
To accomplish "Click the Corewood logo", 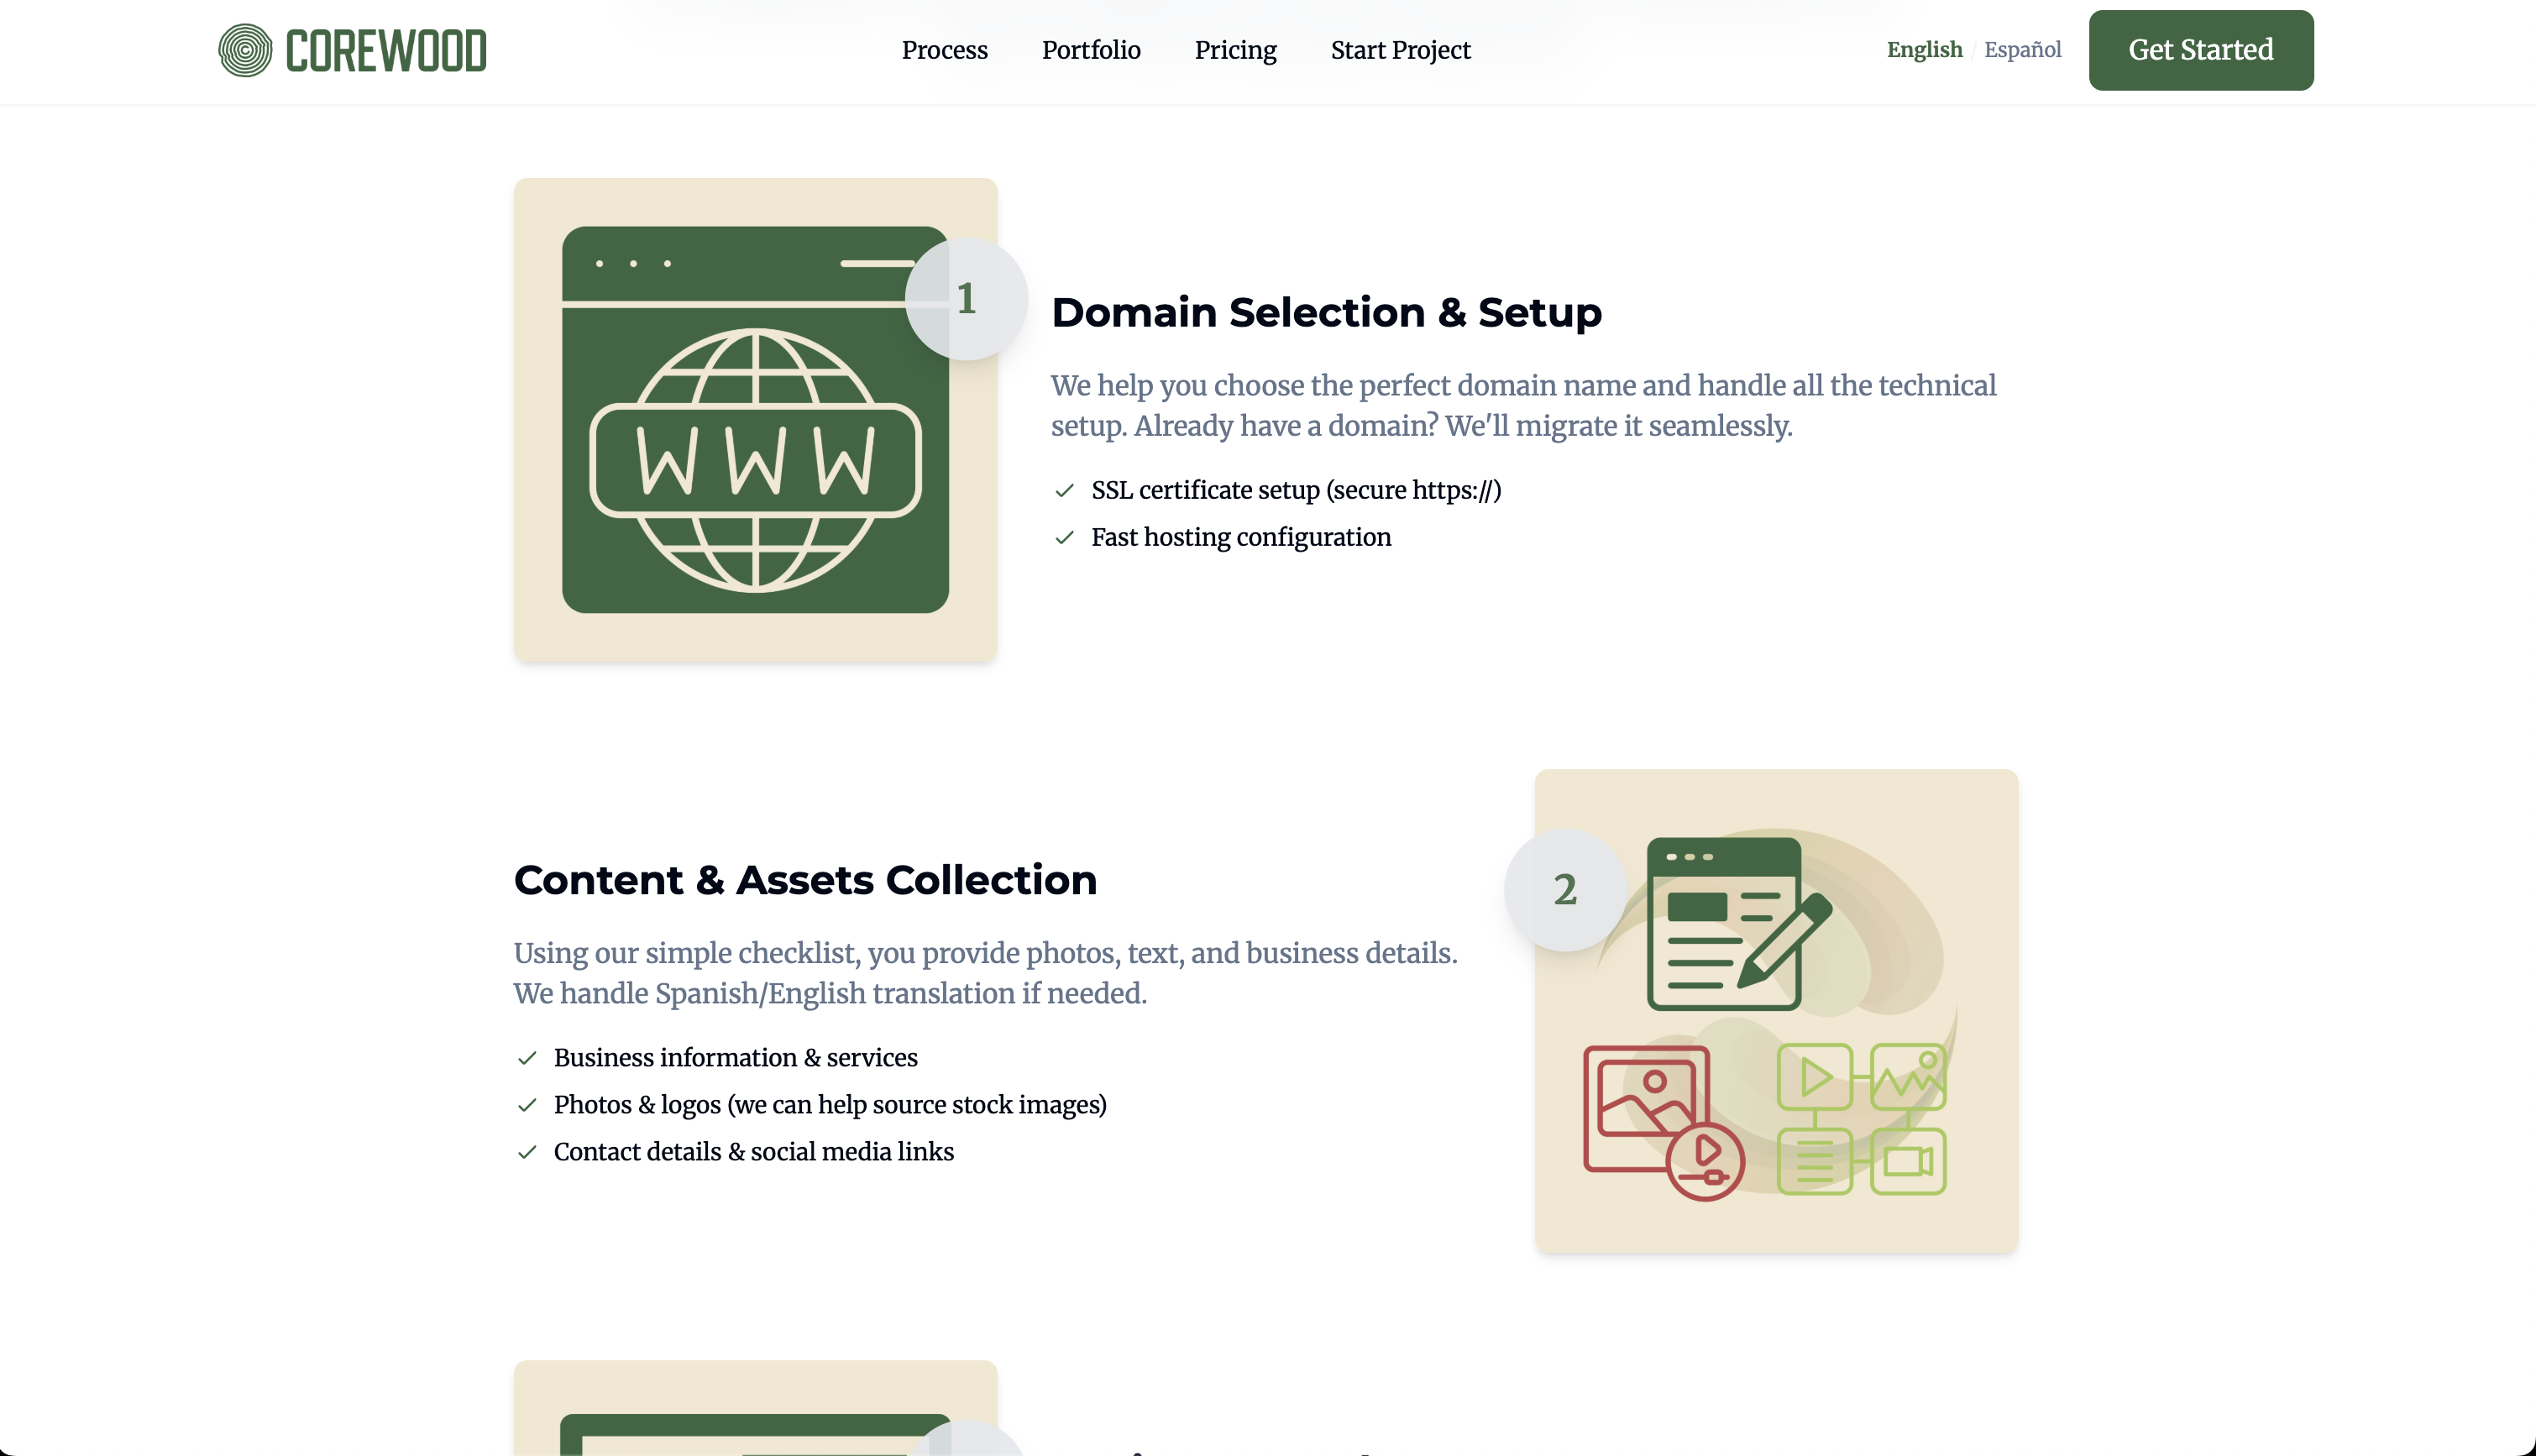I will [x=352, y=49].
